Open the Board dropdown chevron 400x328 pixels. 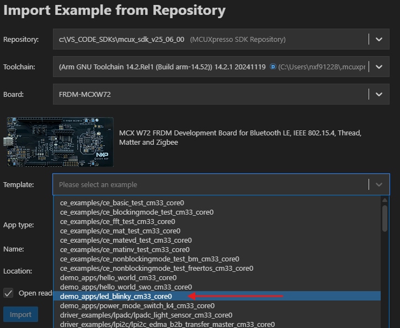point(379,95)
